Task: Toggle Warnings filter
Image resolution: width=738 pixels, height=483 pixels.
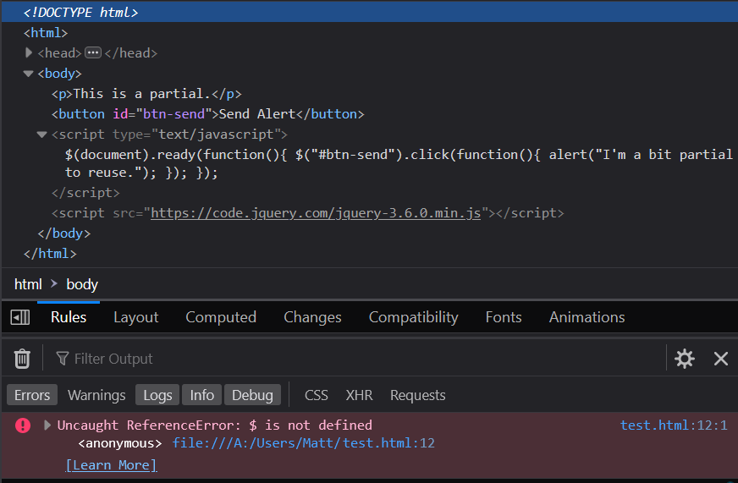Action: tap(96, 395)
